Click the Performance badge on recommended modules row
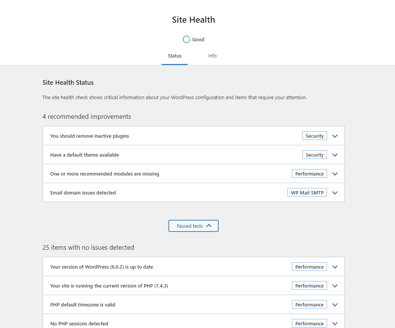395x328 pixels. point(309,174)
